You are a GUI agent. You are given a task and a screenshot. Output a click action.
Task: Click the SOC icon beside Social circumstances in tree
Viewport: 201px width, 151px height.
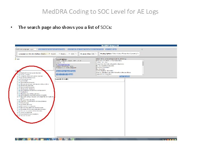[x=19, y=112]
